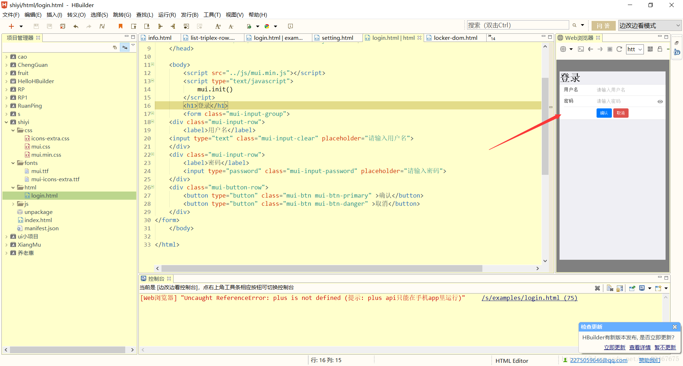Click the pin console icon
The height and width of the screenshot is (366, 683).
point(632,288)
